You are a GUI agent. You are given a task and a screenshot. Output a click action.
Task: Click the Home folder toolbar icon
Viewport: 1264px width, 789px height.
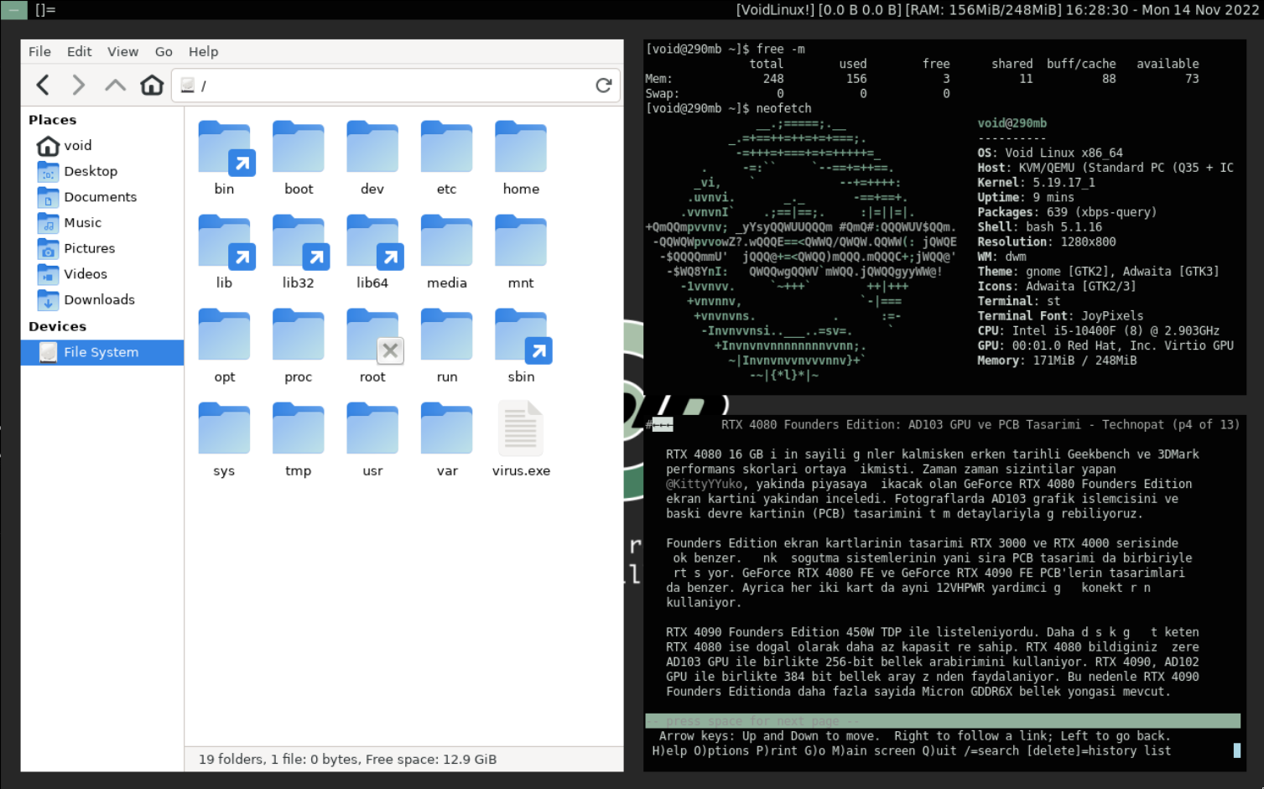152,86
